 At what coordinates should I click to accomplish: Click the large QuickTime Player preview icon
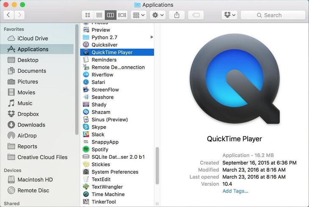click(235, 79)
